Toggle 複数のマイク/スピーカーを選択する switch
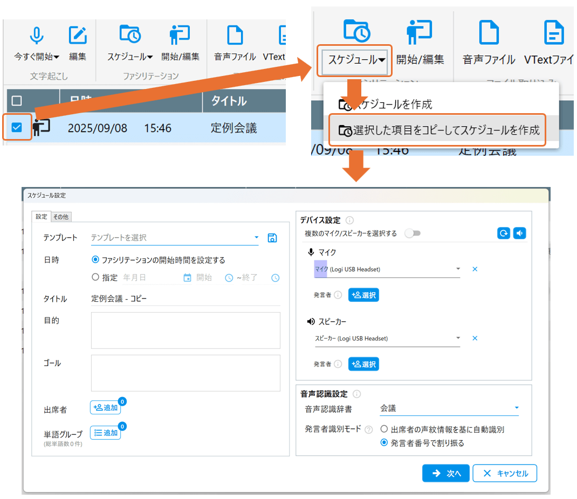 pos(413,233)
